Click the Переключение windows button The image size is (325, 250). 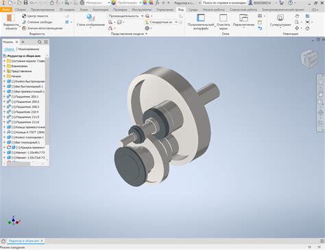pos(243,21)
